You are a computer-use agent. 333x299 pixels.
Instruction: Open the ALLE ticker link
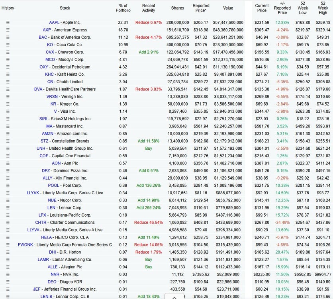tap(53, 267)
